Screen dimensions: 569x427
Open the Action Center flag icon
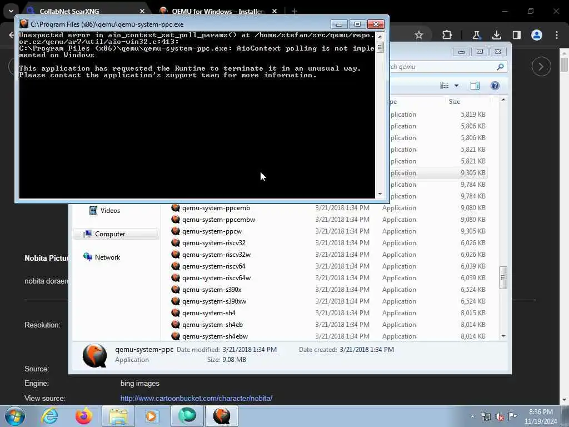[513, 416]
